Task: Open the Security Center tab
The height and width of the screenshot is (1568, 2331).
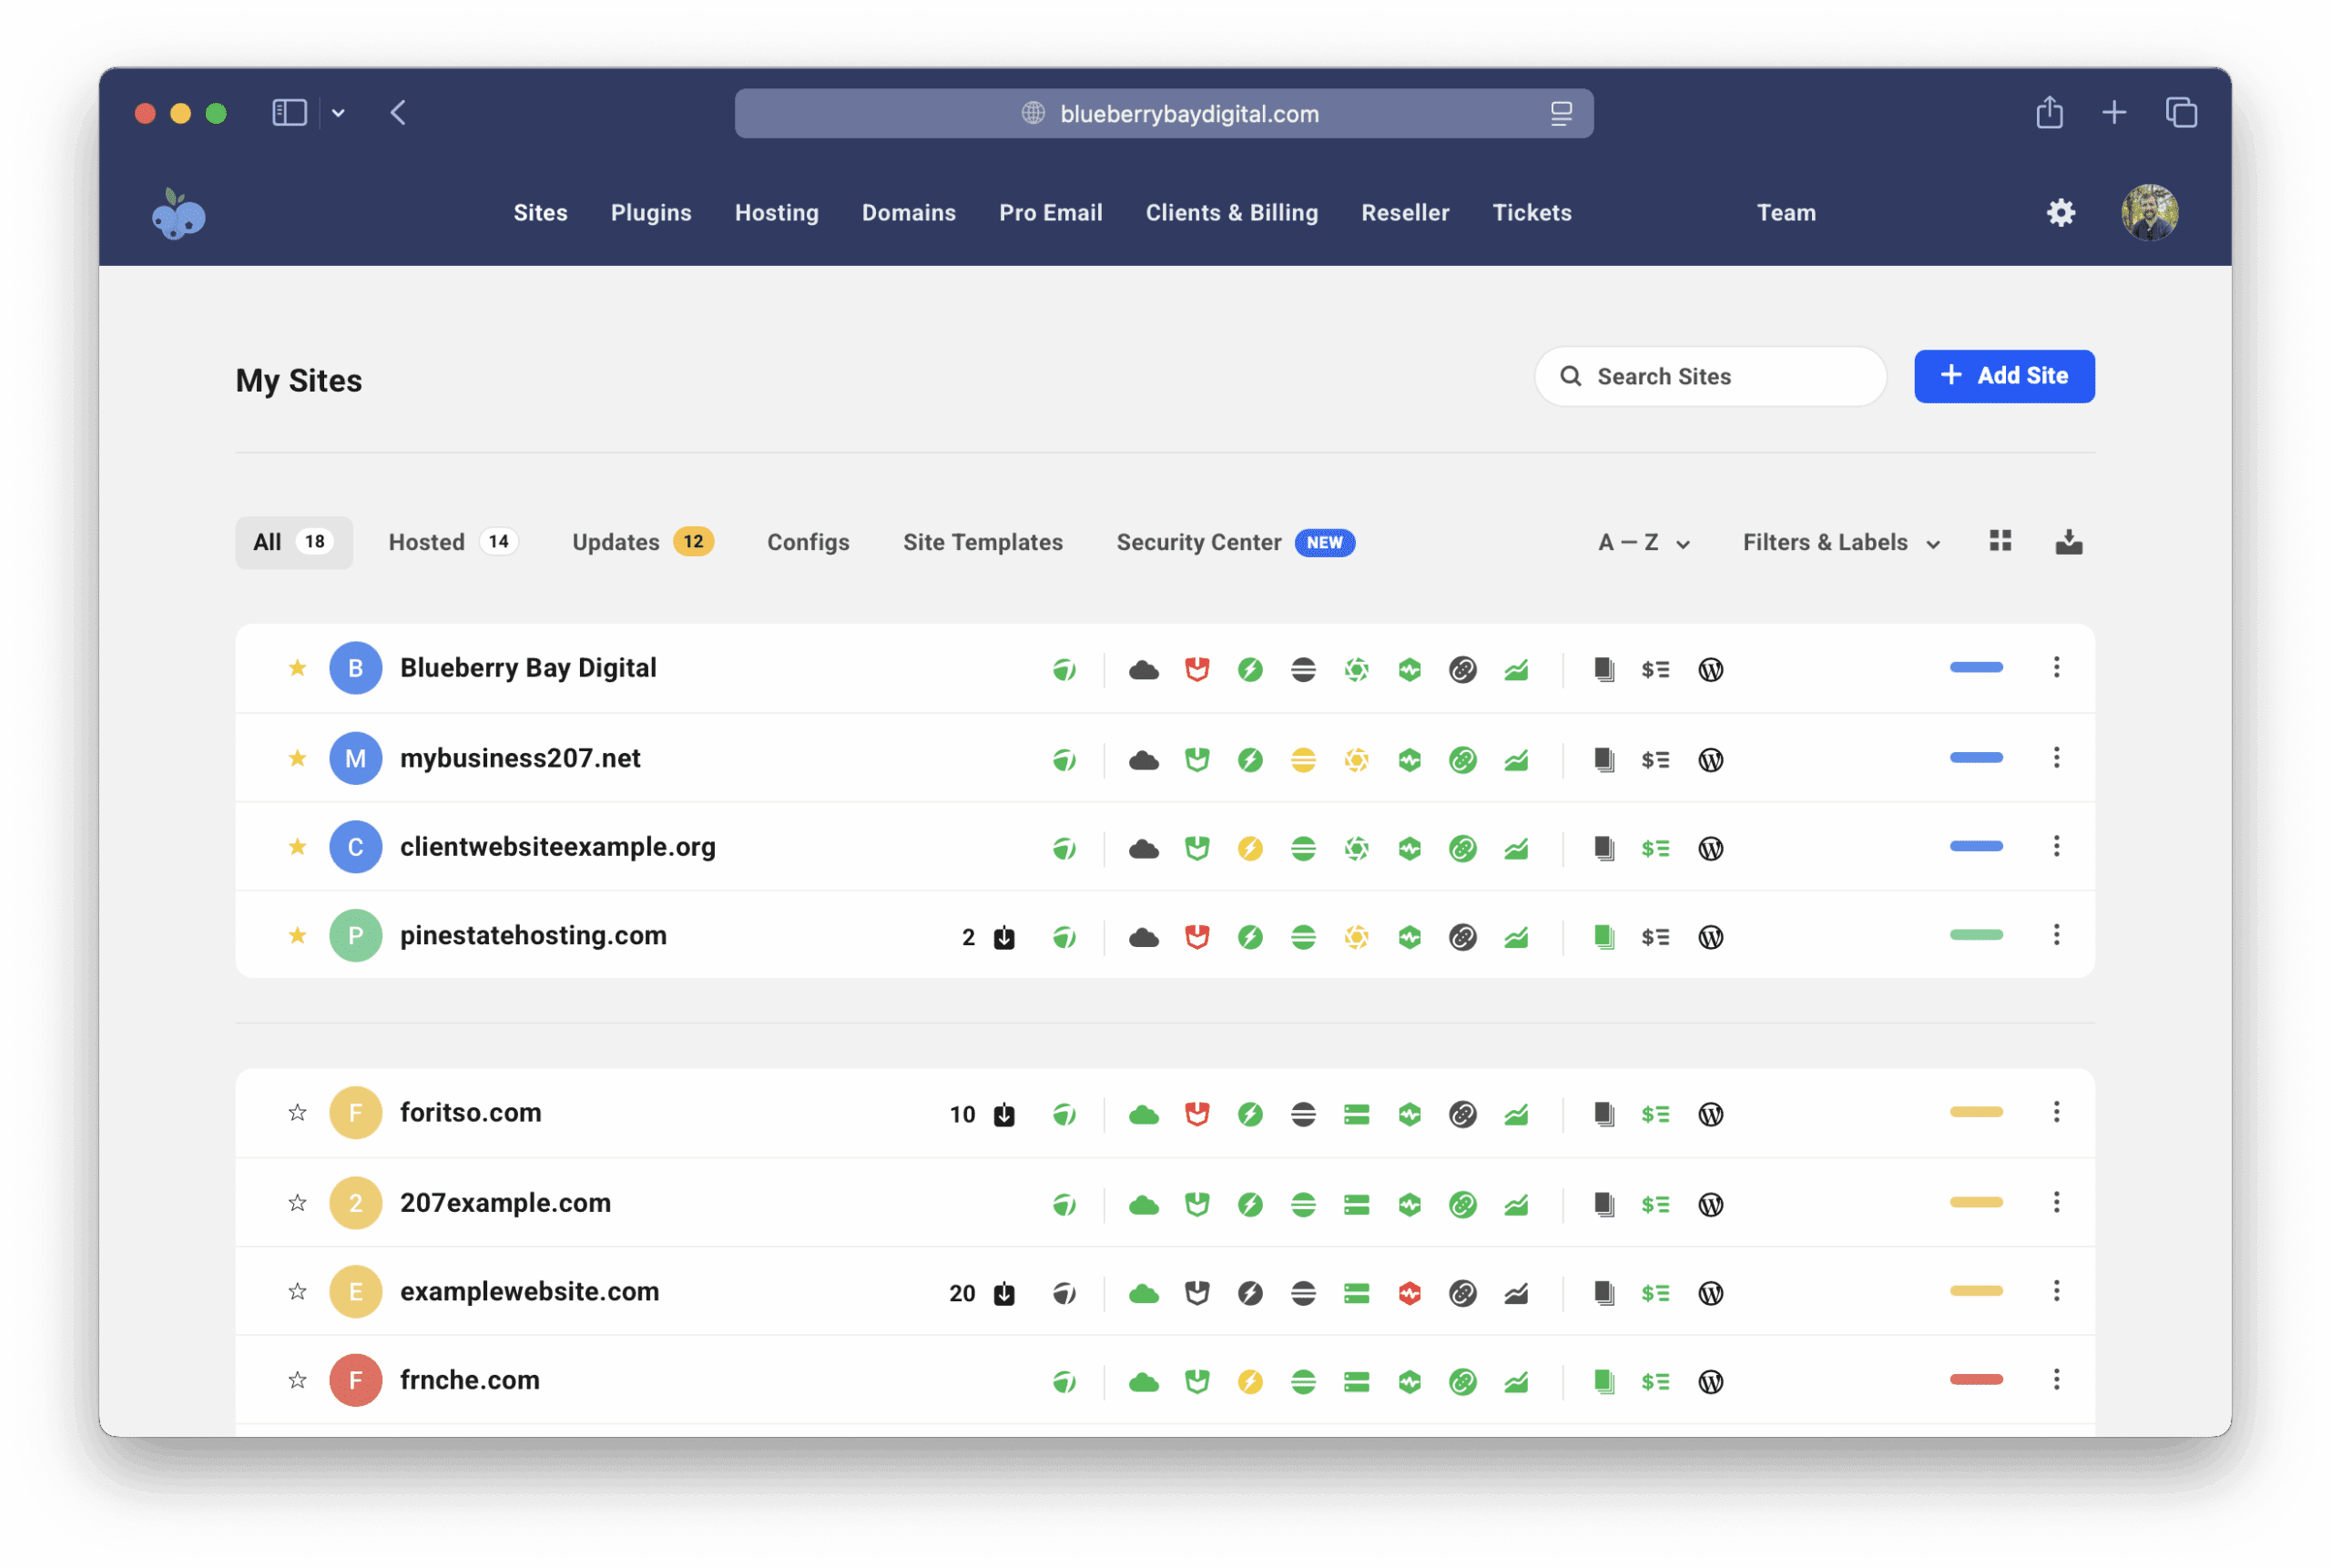Action: click(1235, 542)
